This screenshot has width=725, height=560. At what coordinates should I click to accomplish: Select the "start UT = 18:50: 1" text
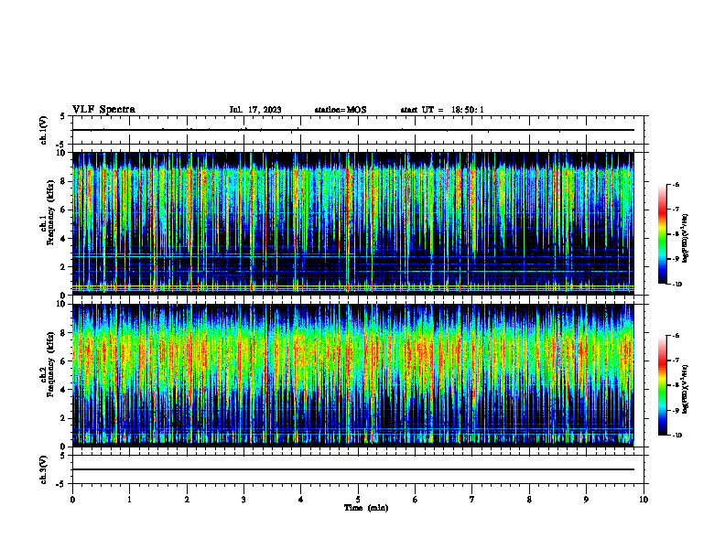click(x=442, y=110)
